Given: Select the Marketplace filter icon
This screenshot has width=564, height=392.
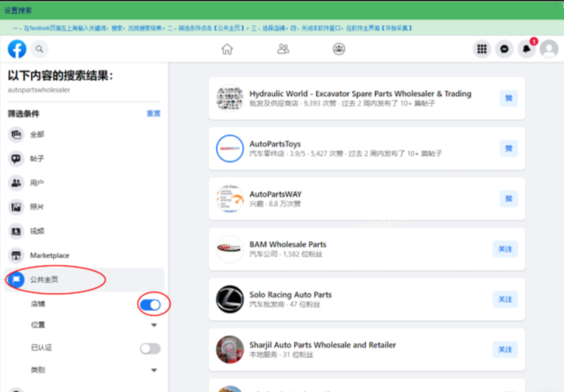Looking at the screenshot, I should tap(16, 255).
